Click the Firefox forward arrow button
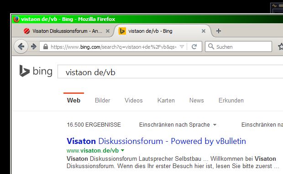The width and height of the screenshot is (283, 174). (34, 46)
